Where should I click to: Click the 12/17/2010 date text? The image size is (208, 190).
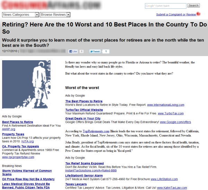10,51
